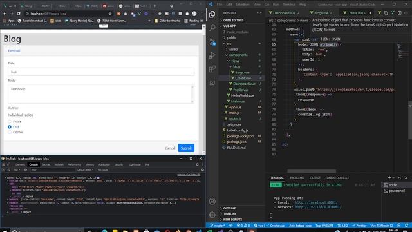This screenshot has height=232, width=412.
Task: Reload the browser page
Action: point(19,14)
